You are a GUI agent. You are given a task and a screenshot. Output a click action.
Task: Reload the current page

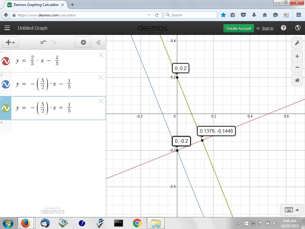(x=157, y=15)
